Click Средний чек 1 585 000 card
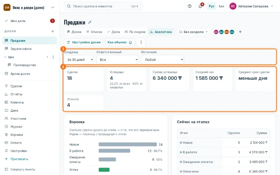The image size is (280, 175). 212,80
